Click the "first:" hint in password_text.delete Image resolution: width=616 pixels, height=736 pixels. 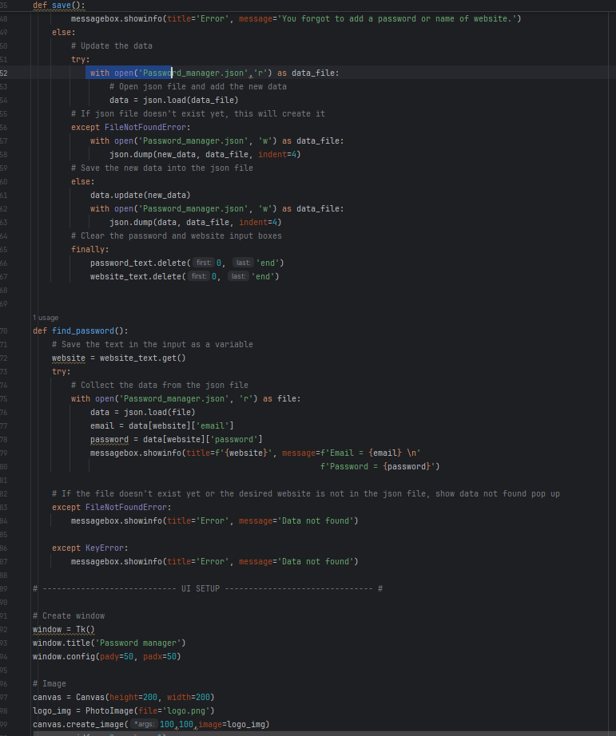pyautogui.click(x=203, y=263)
